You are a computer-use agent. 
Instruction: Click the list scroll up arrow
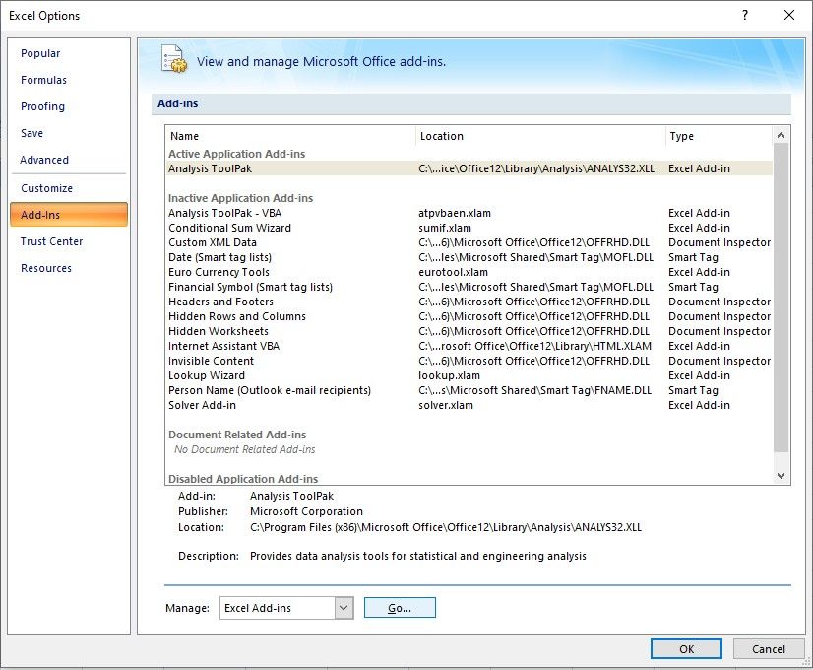tap(781, 135)
